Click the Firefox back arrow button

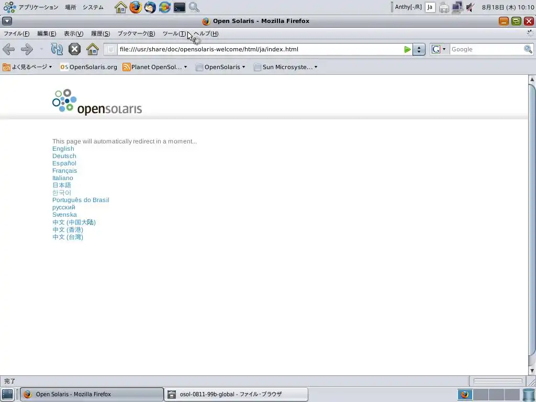pos(8,49)
